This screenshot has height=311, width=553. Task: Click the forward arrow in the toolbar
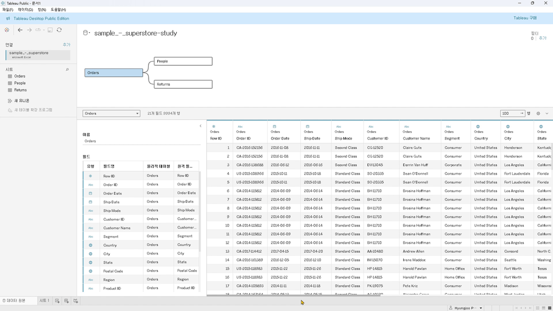(29, 30)
